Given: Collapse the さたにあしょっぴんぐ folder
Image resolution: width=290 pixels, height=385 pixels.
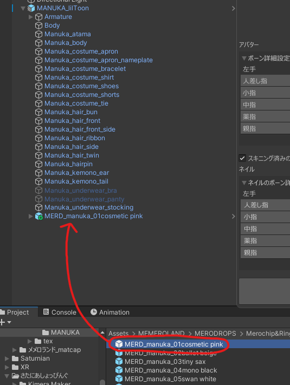Looking at the screenshot, I should (7, 376).
